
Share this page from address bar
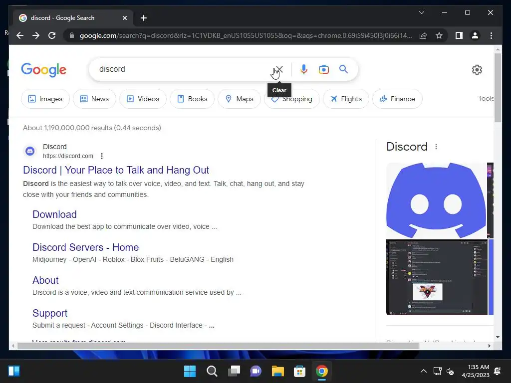tap(423, 35)
